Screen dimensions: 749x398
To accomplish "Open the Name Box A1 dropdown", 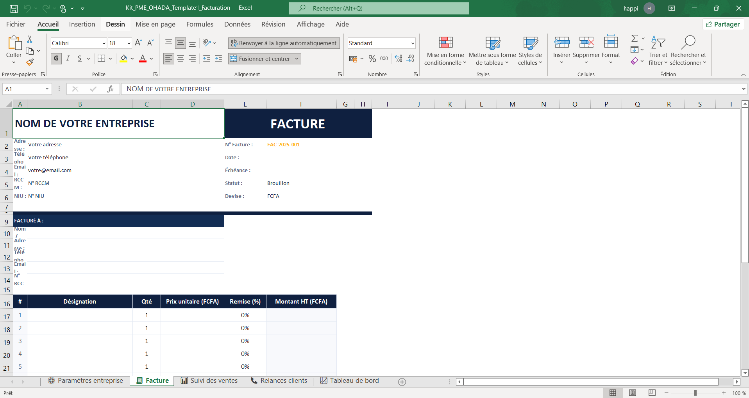I will tap(47, 89).
